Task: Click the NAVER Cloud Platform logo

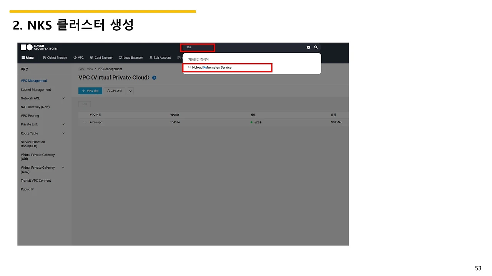Action: click(38, 47)
